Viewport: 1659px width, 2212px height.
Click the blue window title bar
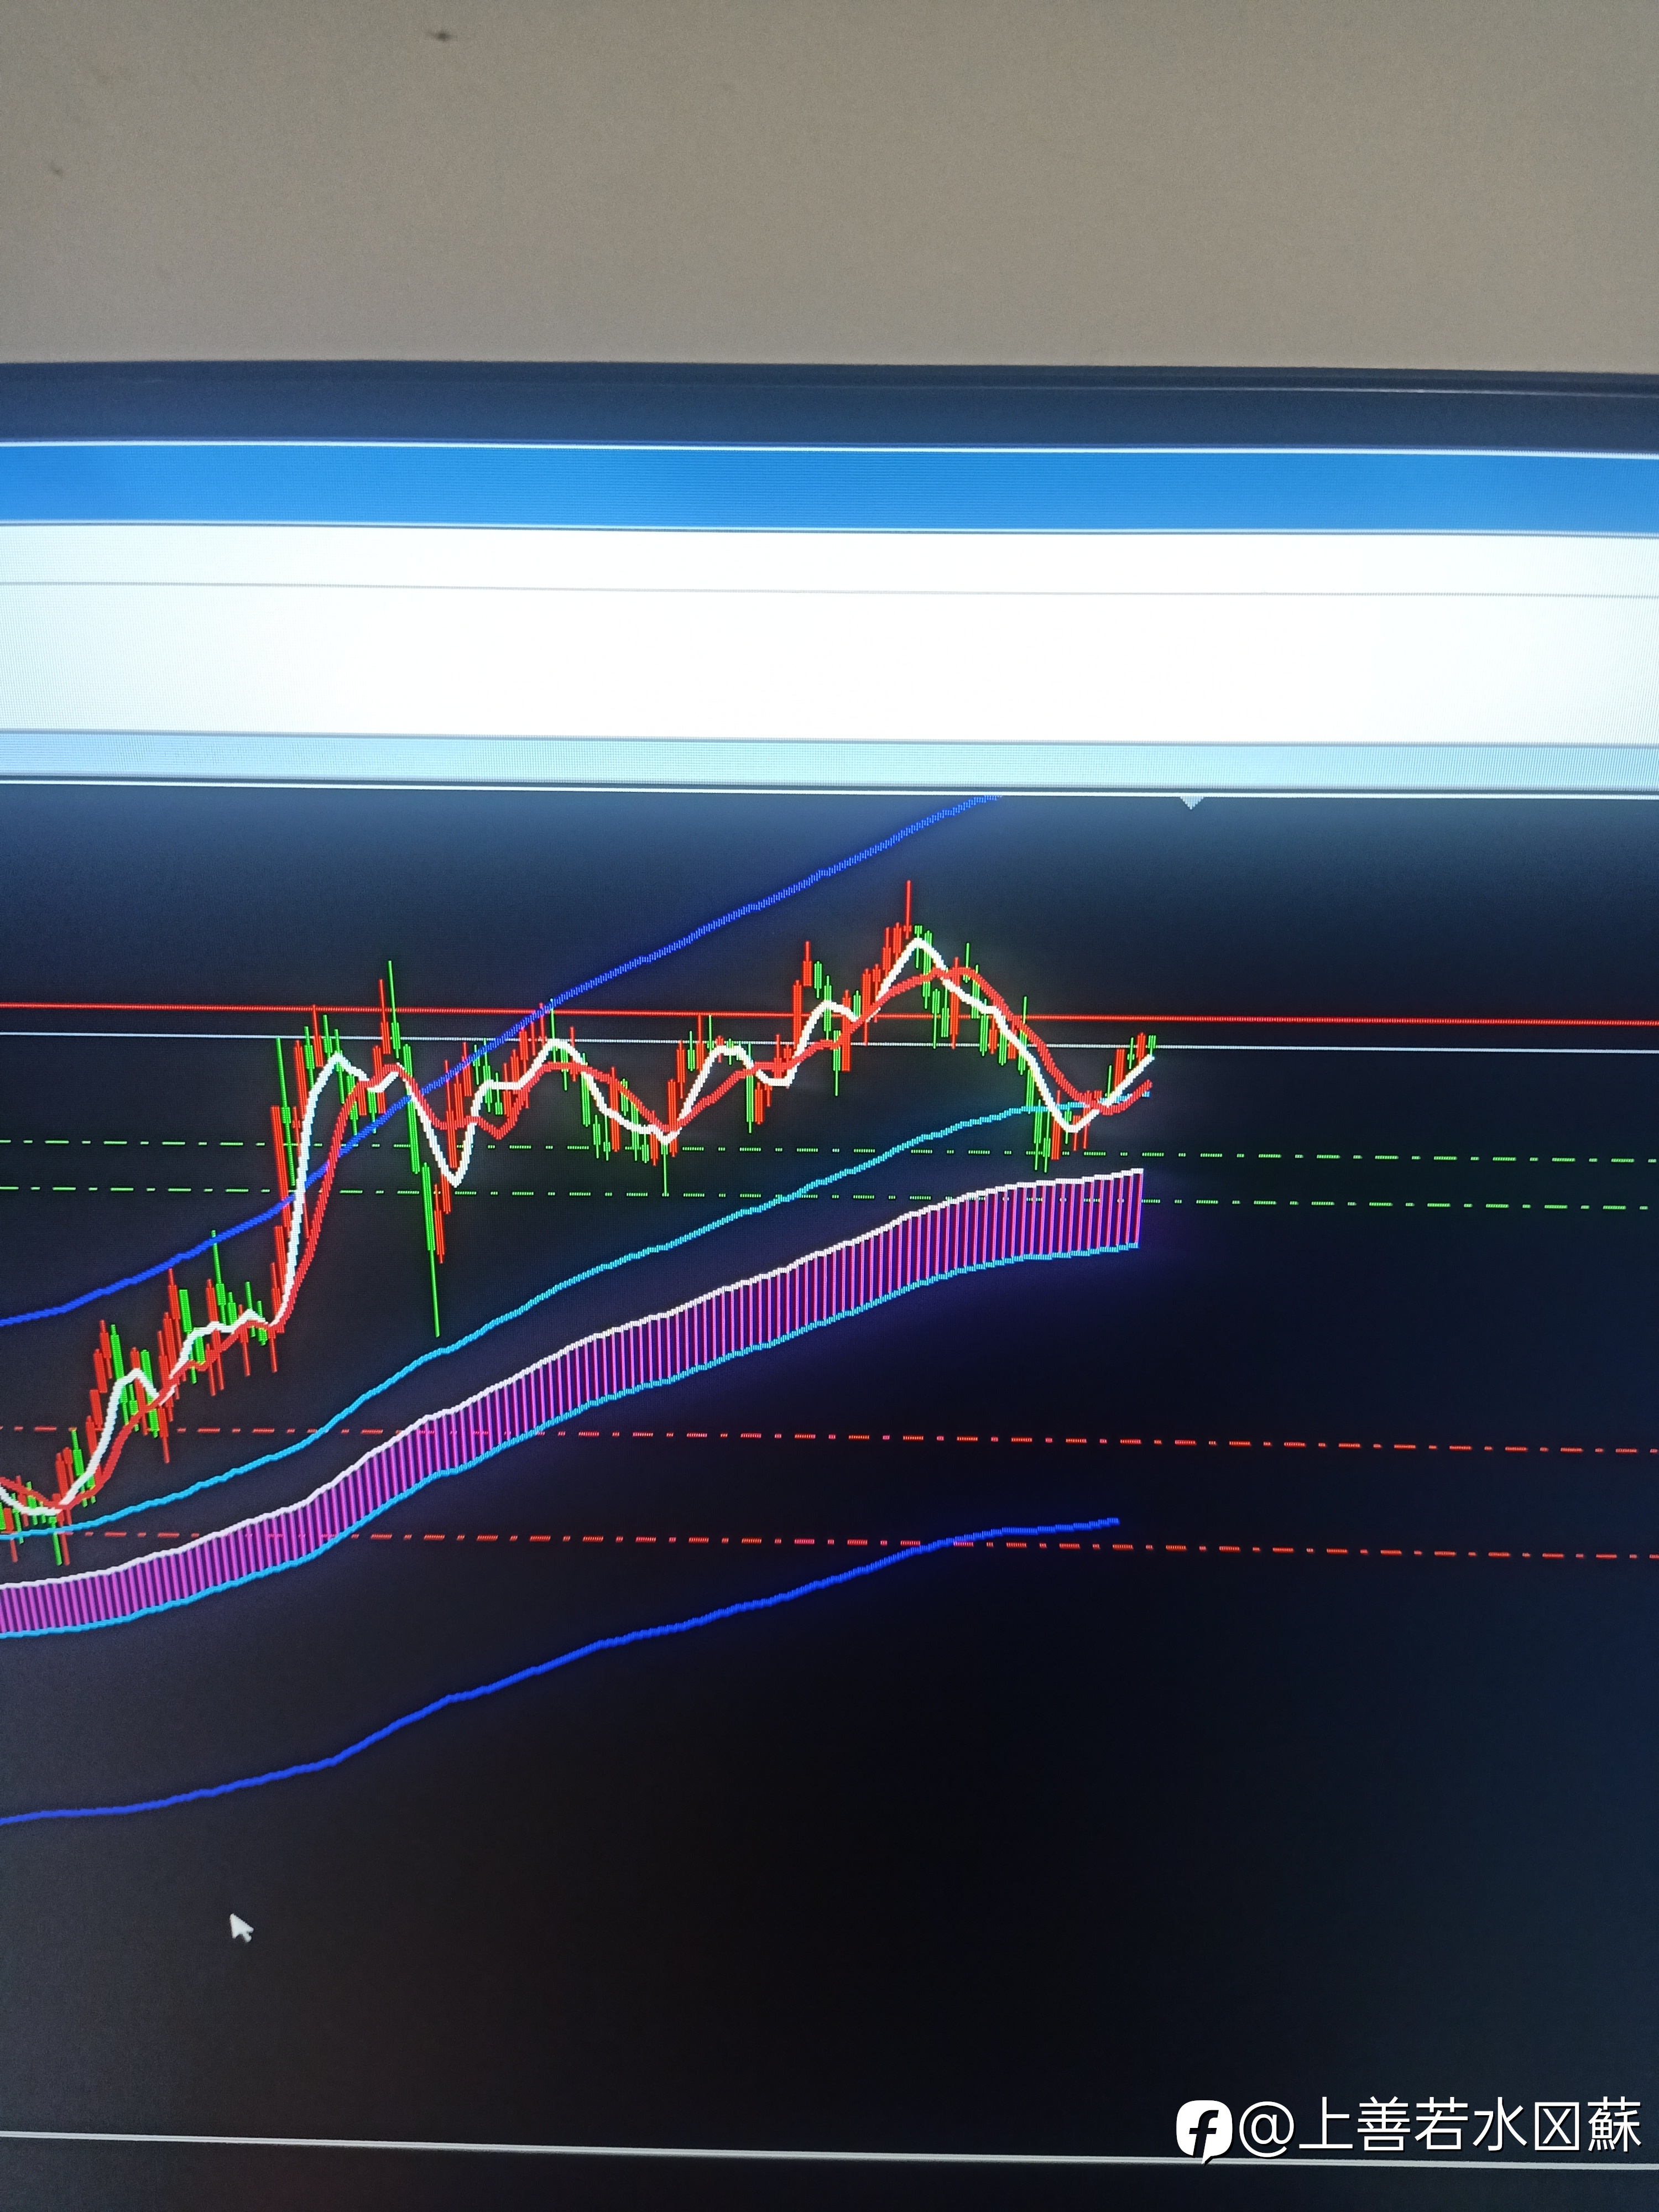tap(829, 490)
